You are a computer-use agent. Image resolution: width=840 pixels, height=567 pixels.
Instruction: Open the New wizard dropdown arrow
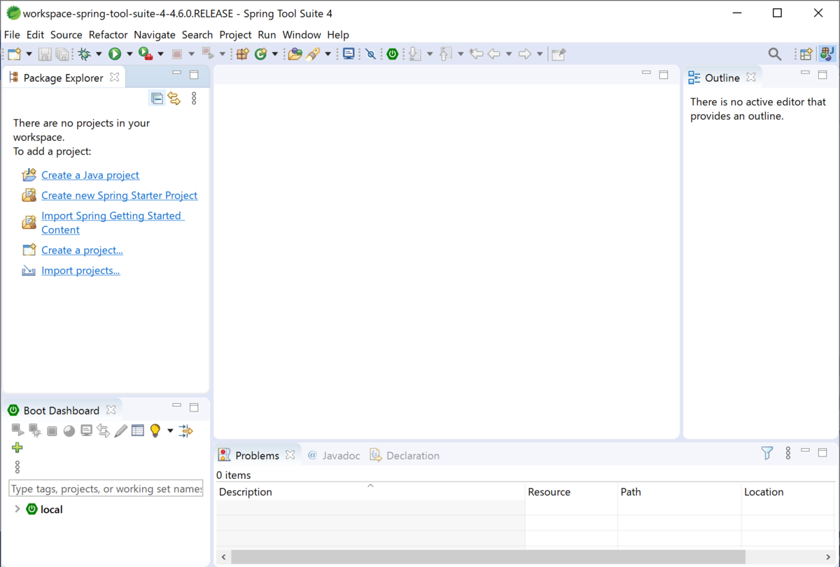[28, 53]
